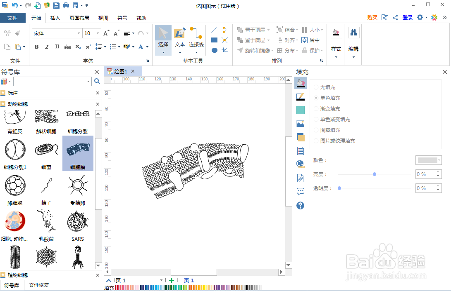Click the Undo icon in title bar

(x=14, y=5)
